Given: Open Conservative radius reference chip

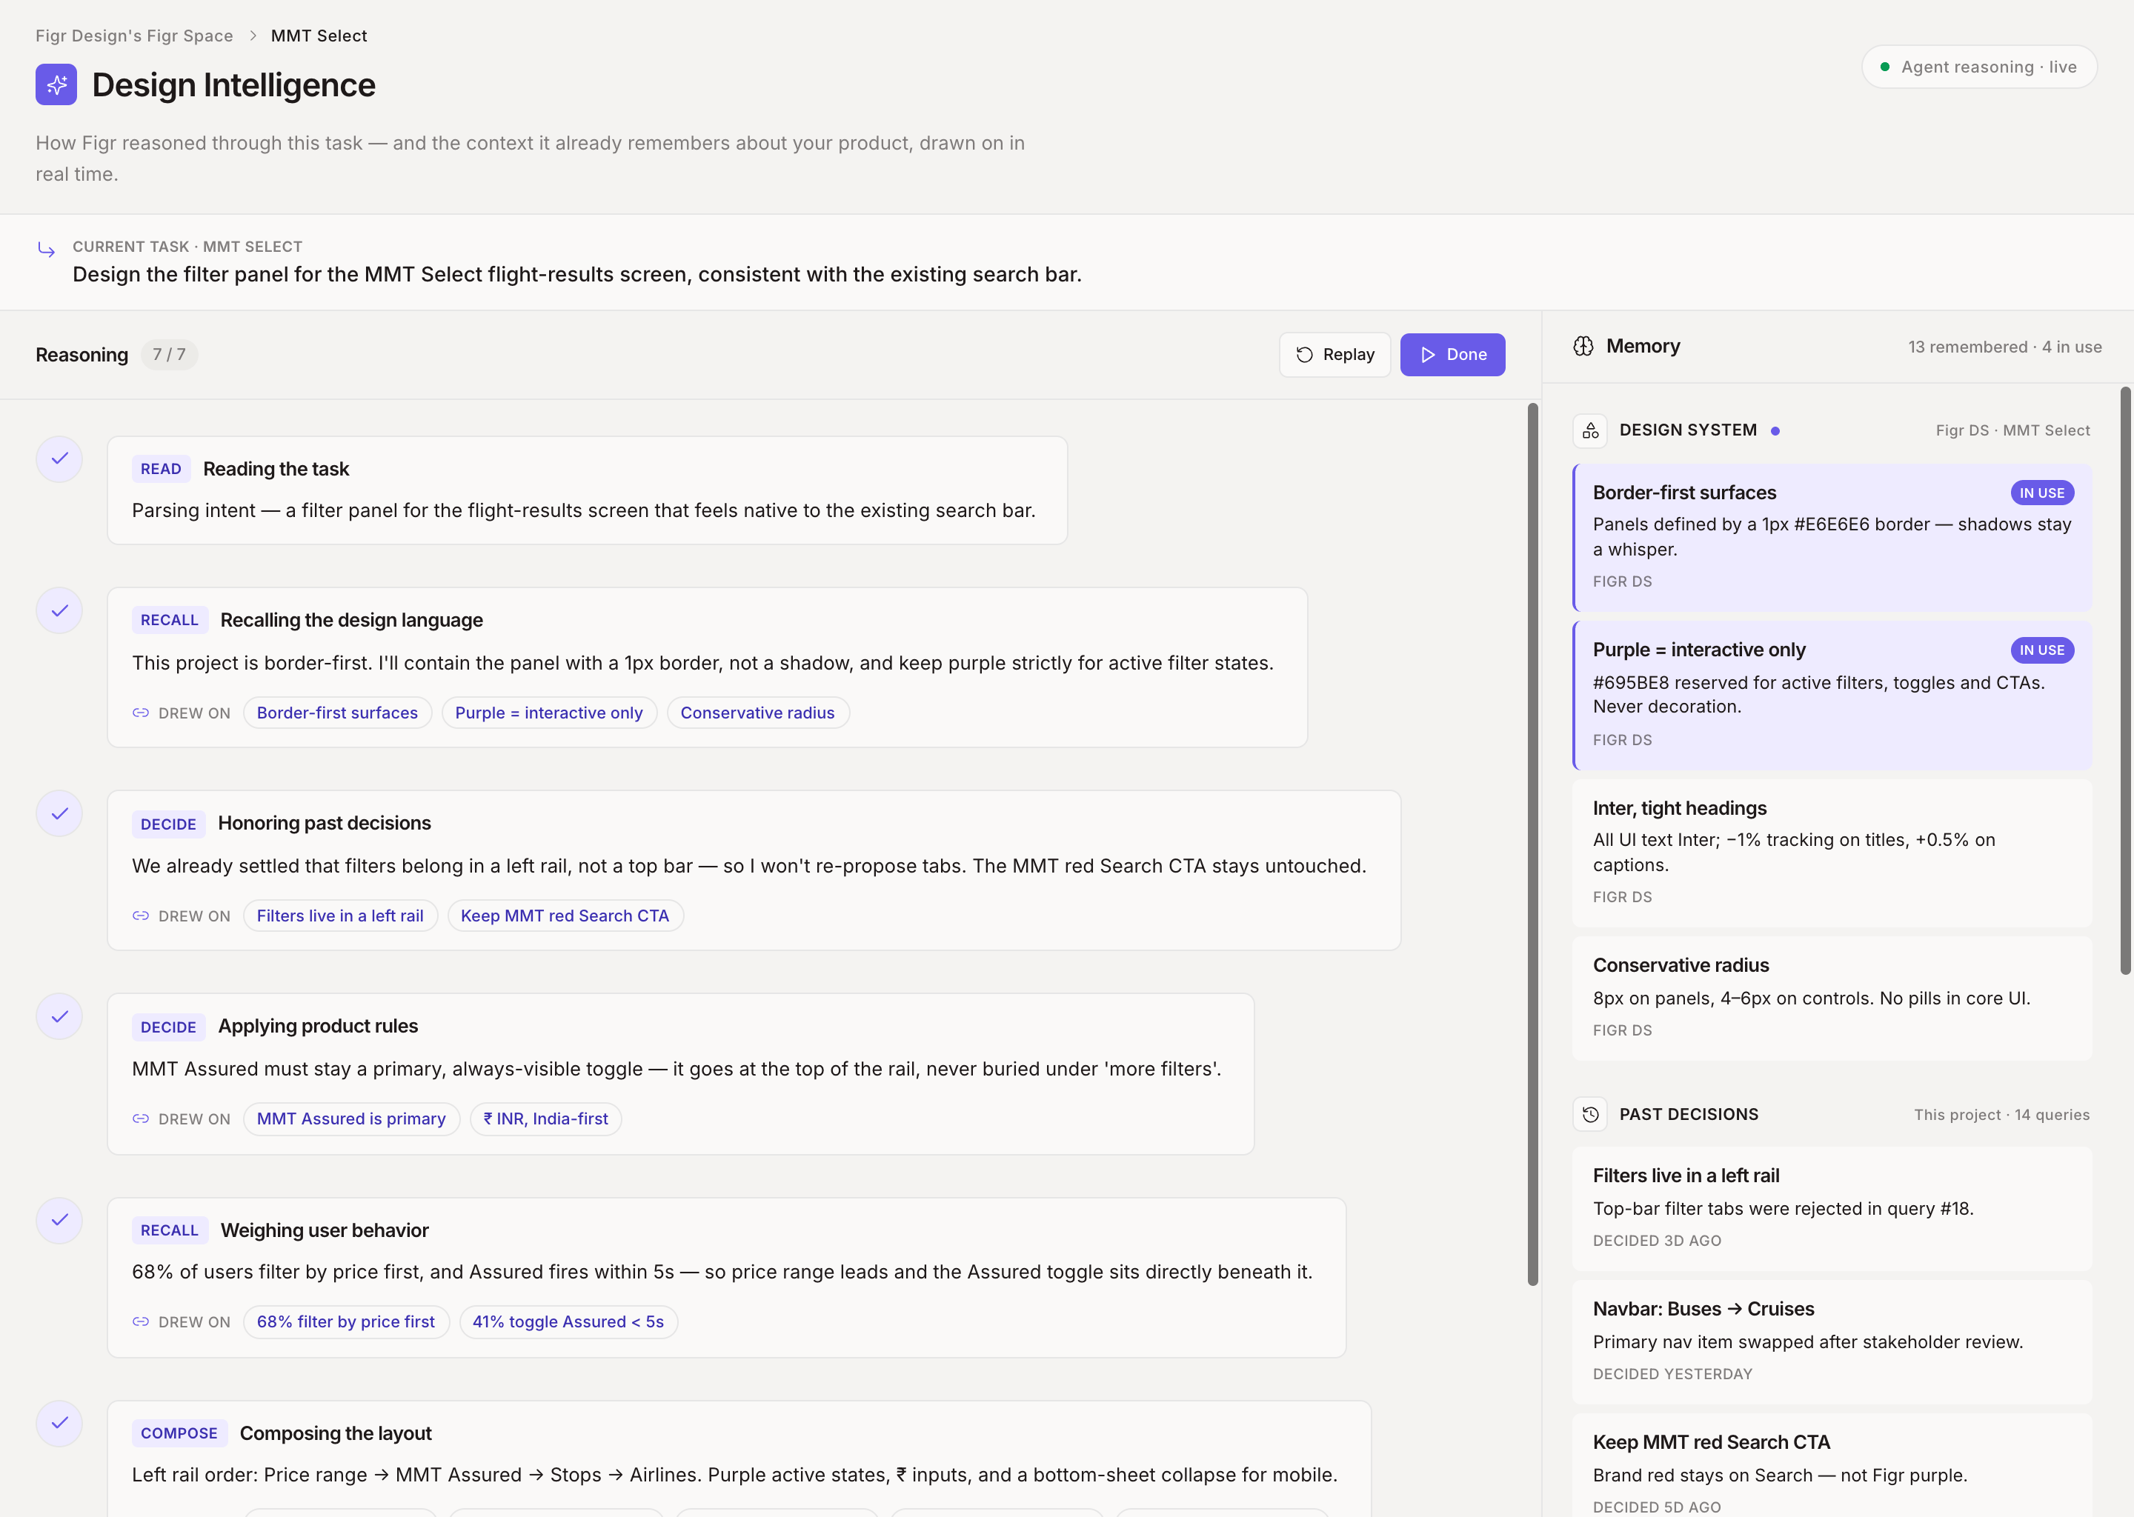Looking at the screenshot, I should coord(758,713).
